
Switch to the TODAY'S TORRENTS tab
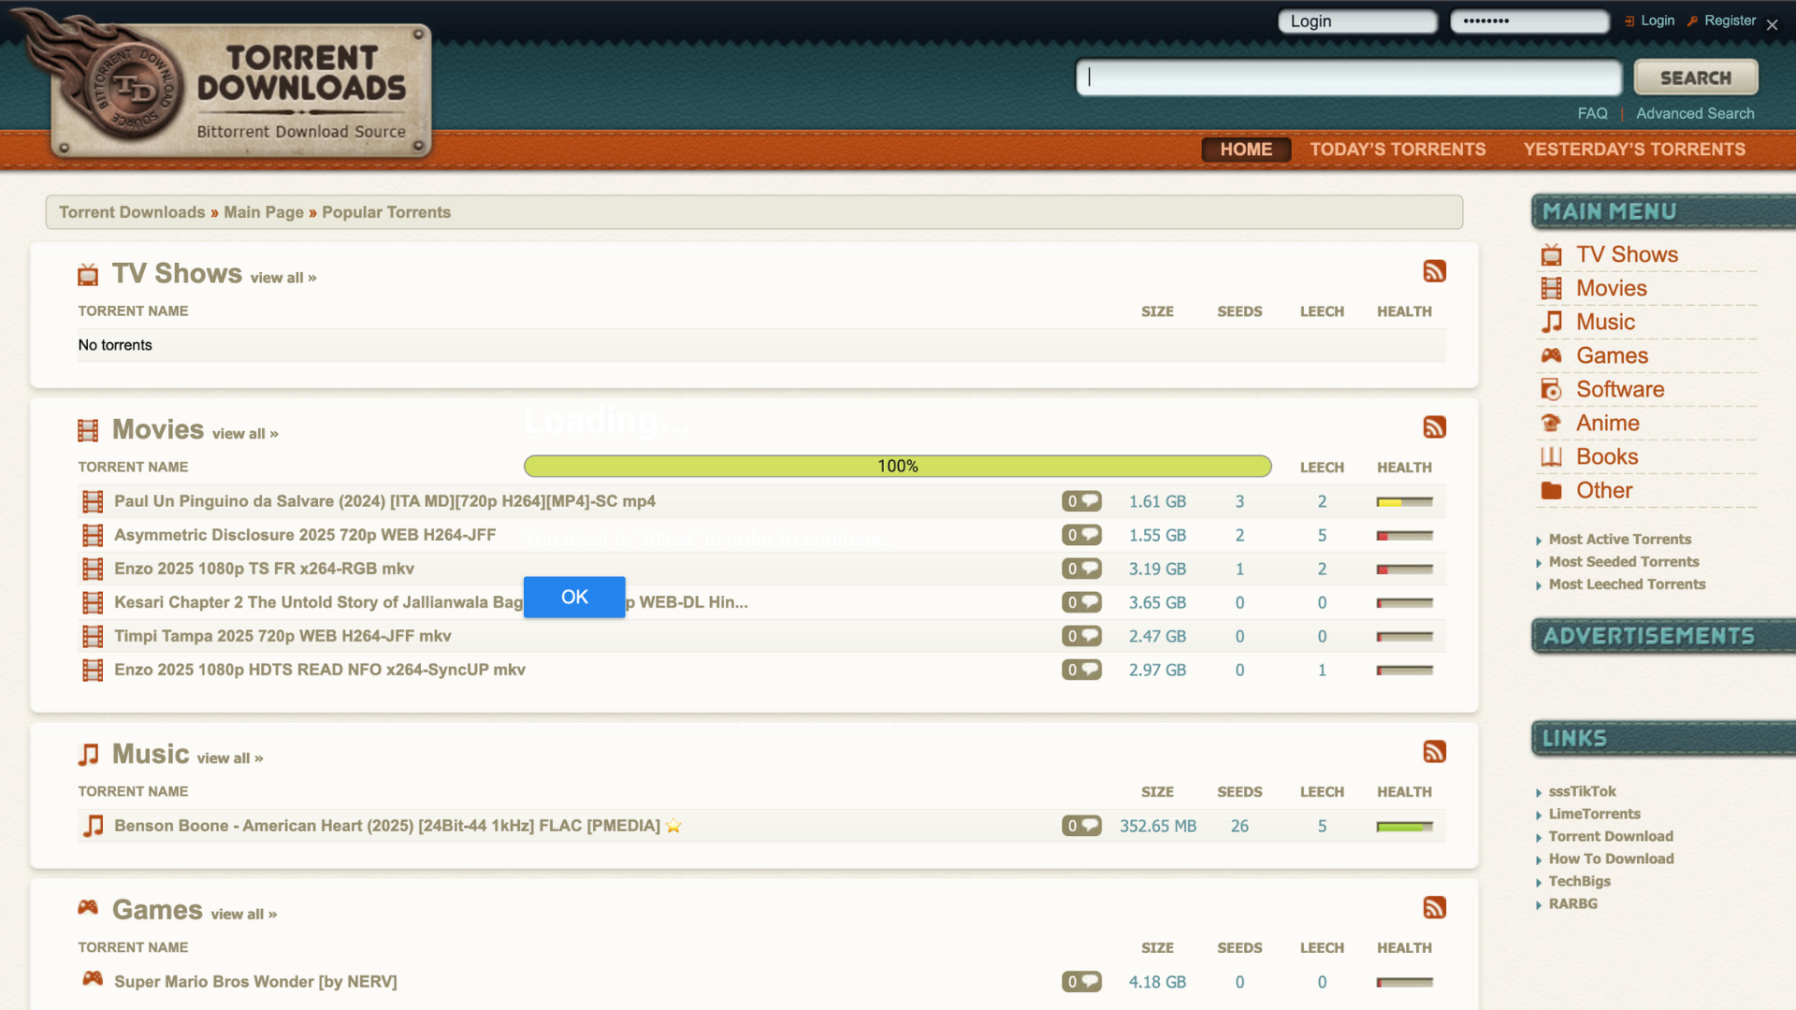click(1398, 149)
